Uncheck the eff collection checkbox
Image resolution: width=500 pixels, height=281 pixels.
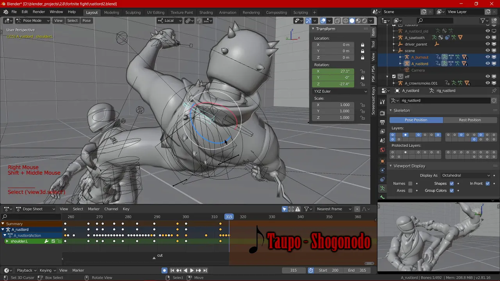click(x=394, y=76)
